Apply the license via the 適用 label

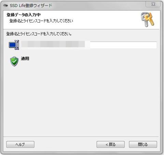coord(25,58)
